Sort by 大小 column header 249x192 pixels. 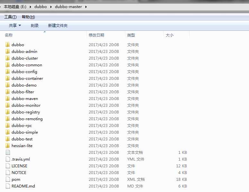[x=170, y=35]
